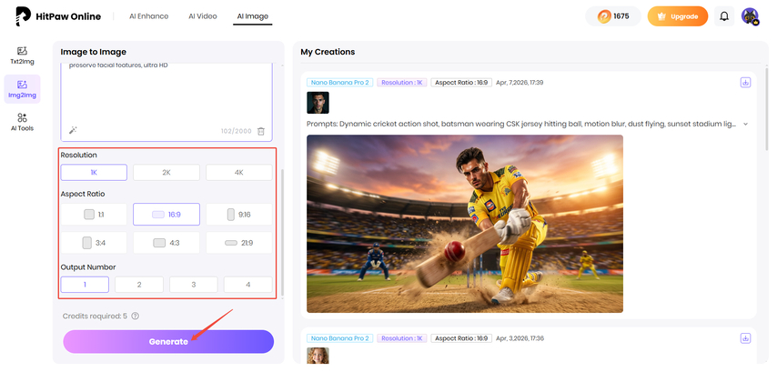
Task: Open the notification bell
Action: 724,16
